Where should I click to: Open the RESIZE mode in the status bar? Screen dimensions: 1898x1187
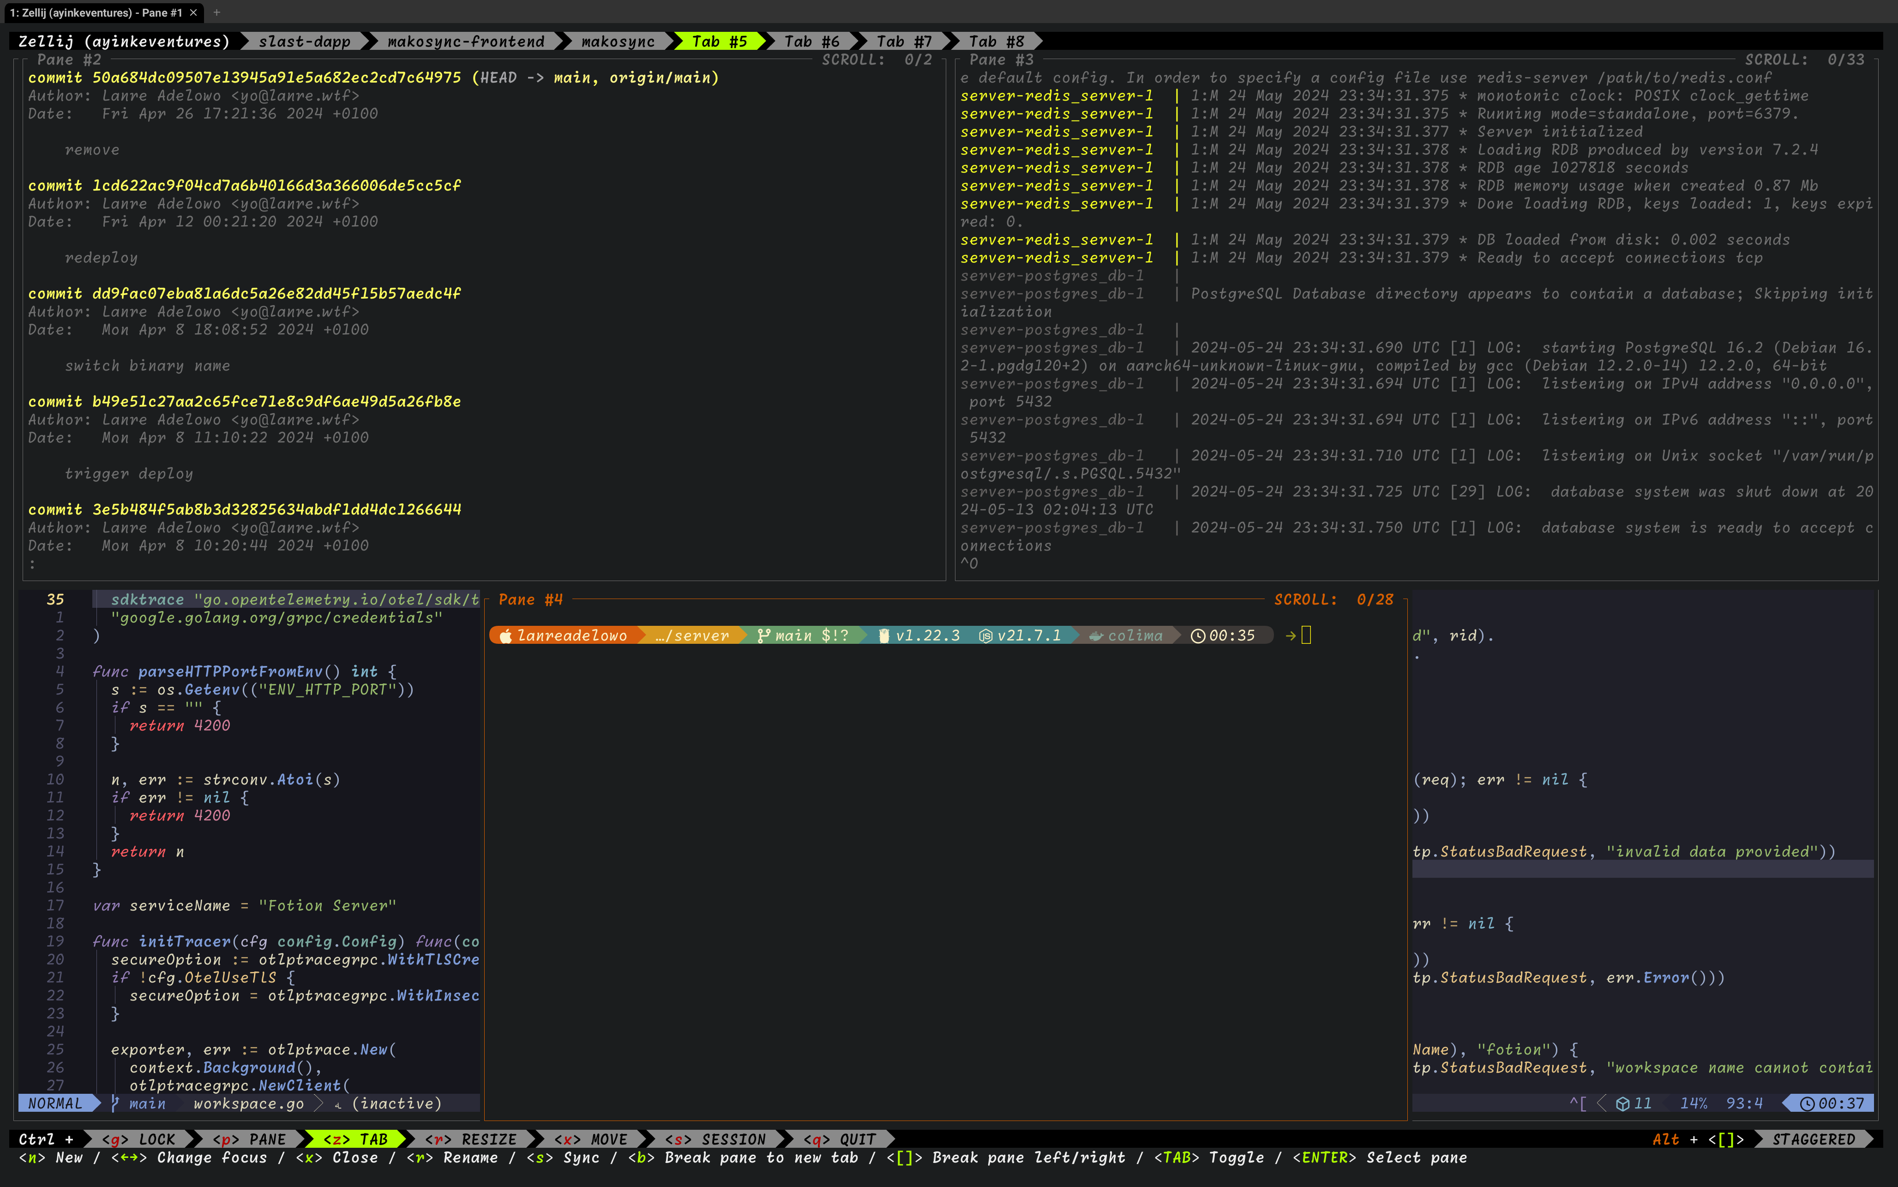[471, 1139]
